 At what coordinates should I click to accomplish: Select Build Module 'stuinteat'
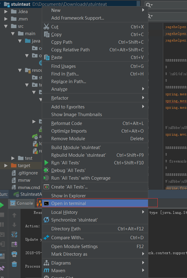coord(95,147)
